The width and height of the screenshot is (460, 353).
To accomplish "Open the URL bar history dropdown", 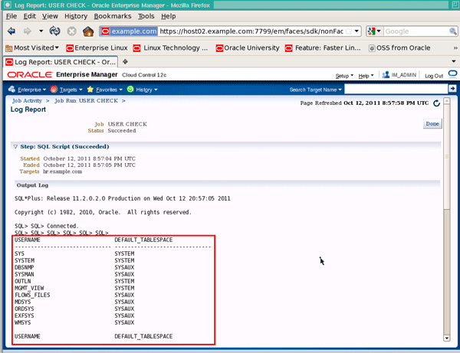I will [x=356, y=31].
